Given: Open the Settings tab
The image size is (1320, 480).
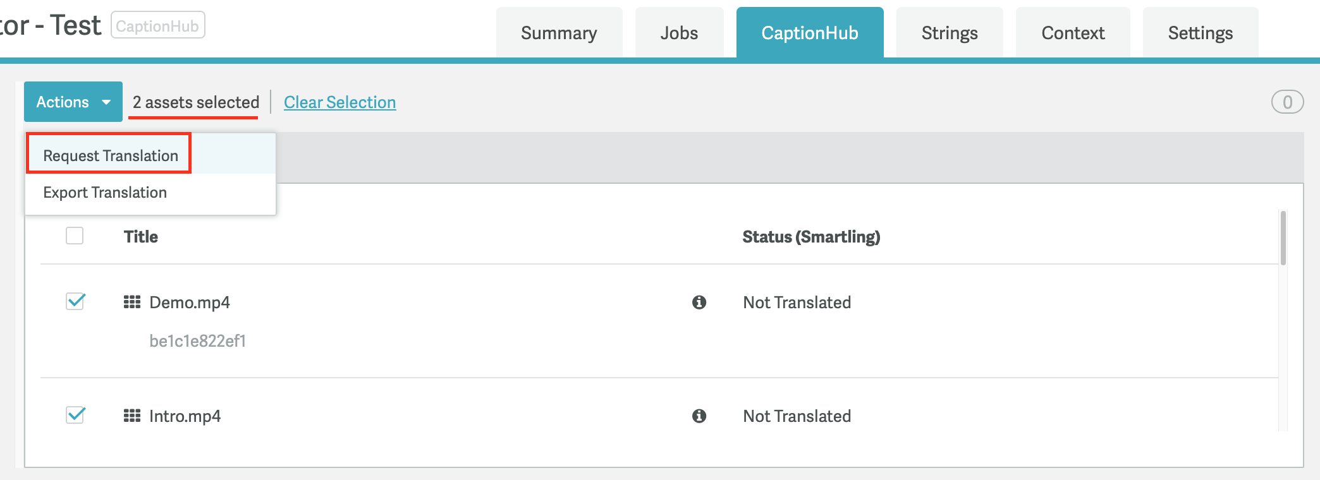Looking at the screenshot, I should (1201, 33).
